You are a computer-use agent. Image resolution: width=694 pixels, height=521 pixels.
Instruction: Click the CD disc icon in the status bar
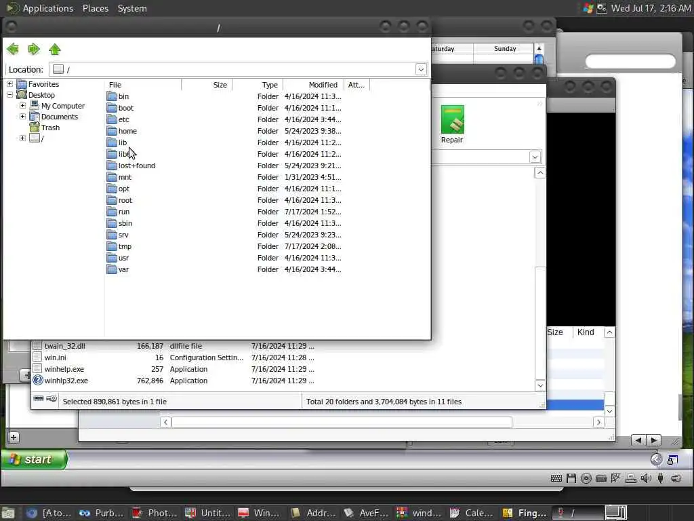tap(586, 478)
